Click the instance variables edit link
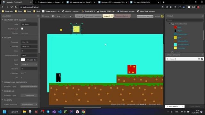 (x=29, y=87)
